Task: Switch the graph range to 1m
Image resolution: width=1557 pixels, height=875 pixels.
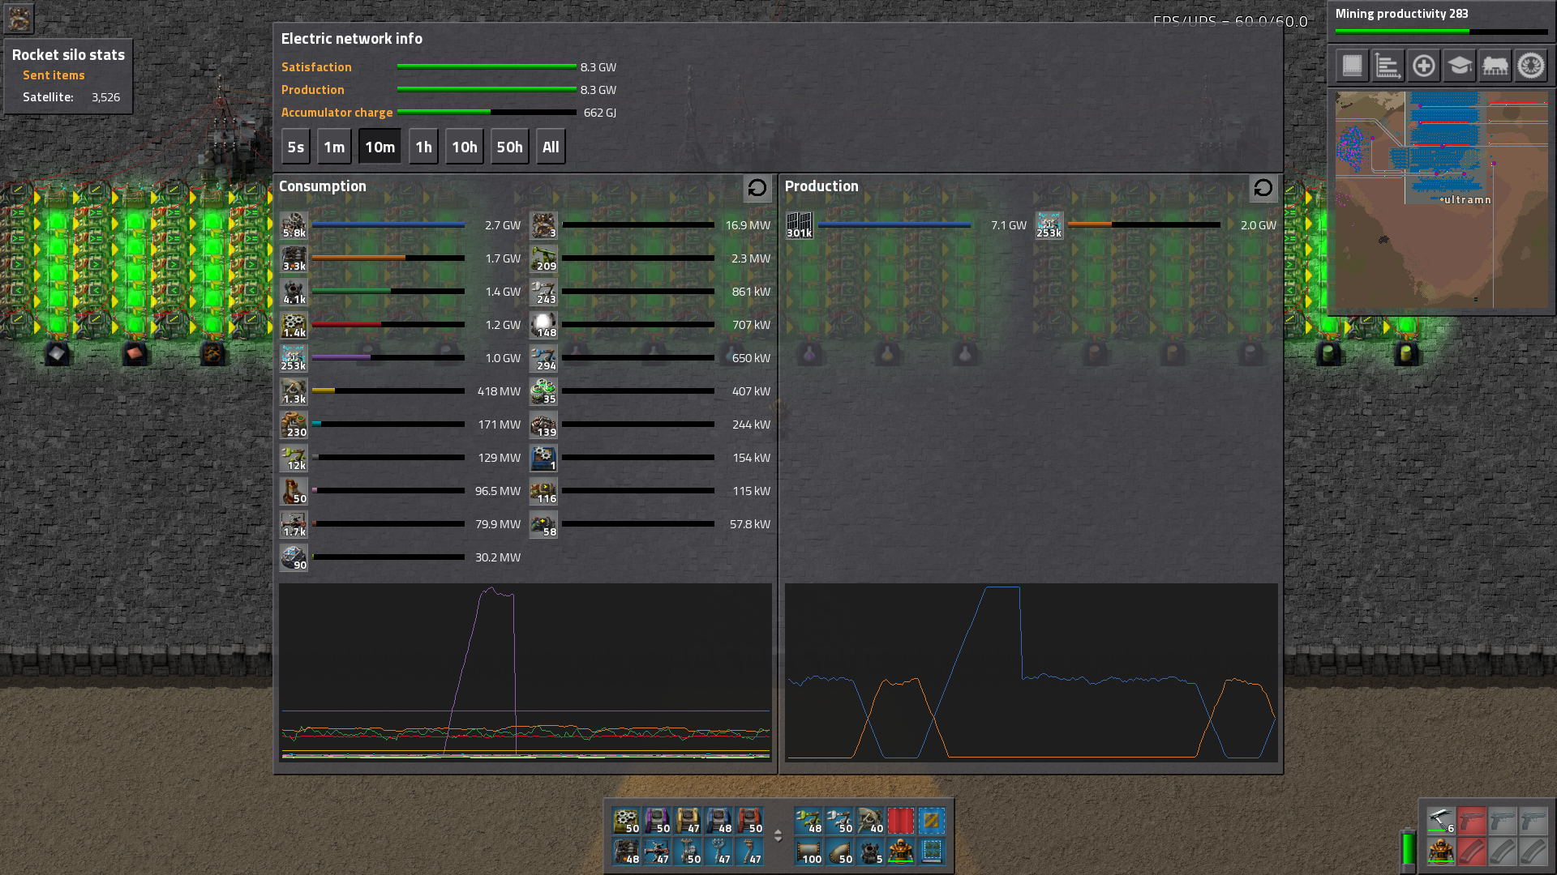Action: [x=334, y=147]
